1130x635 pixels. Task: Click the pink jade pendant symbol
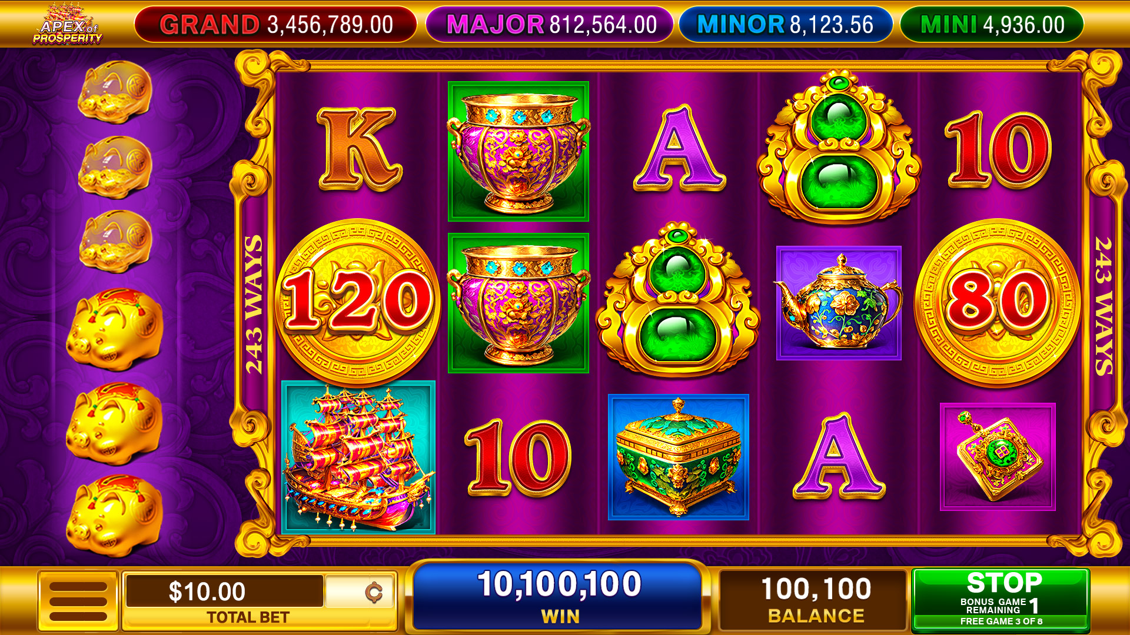998,457
